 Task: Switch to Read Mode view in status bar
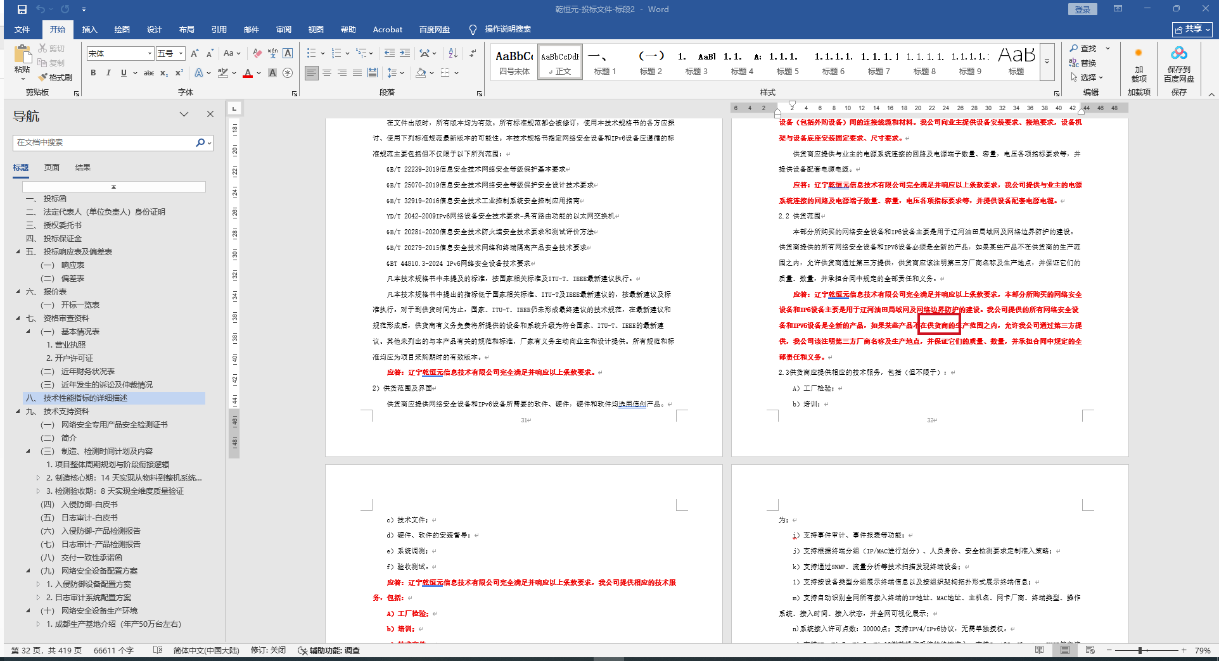pos(1039,650)
